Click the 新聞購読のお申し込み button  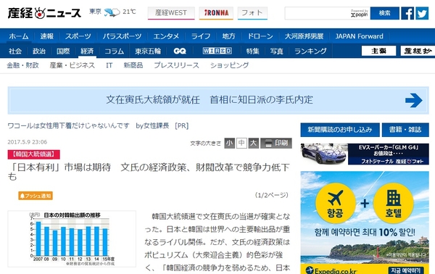pos(340,130)
